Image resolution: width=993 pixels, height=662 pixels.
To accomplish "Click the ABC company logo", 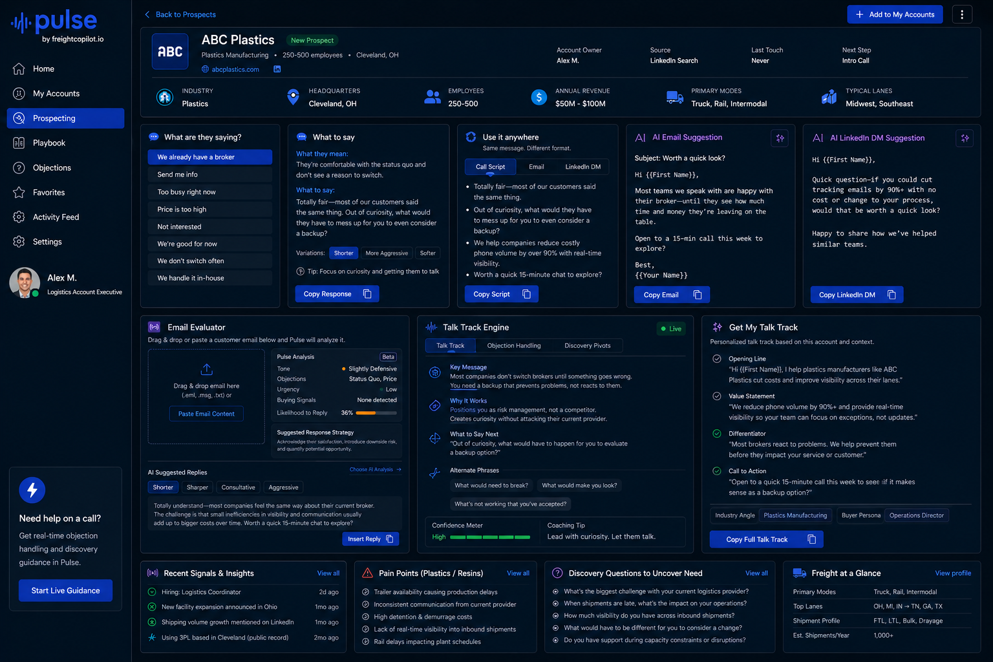I will pos(170,52).
